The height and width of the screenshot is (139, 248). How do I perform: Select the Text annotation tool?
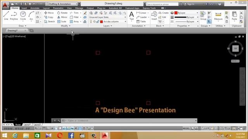pos(131,16)
